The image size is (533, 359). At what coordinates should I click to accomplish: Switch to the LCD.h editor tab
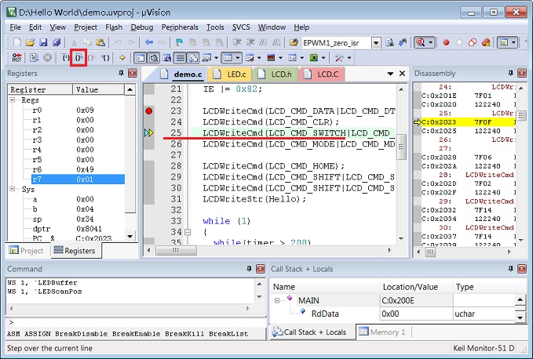282,74
